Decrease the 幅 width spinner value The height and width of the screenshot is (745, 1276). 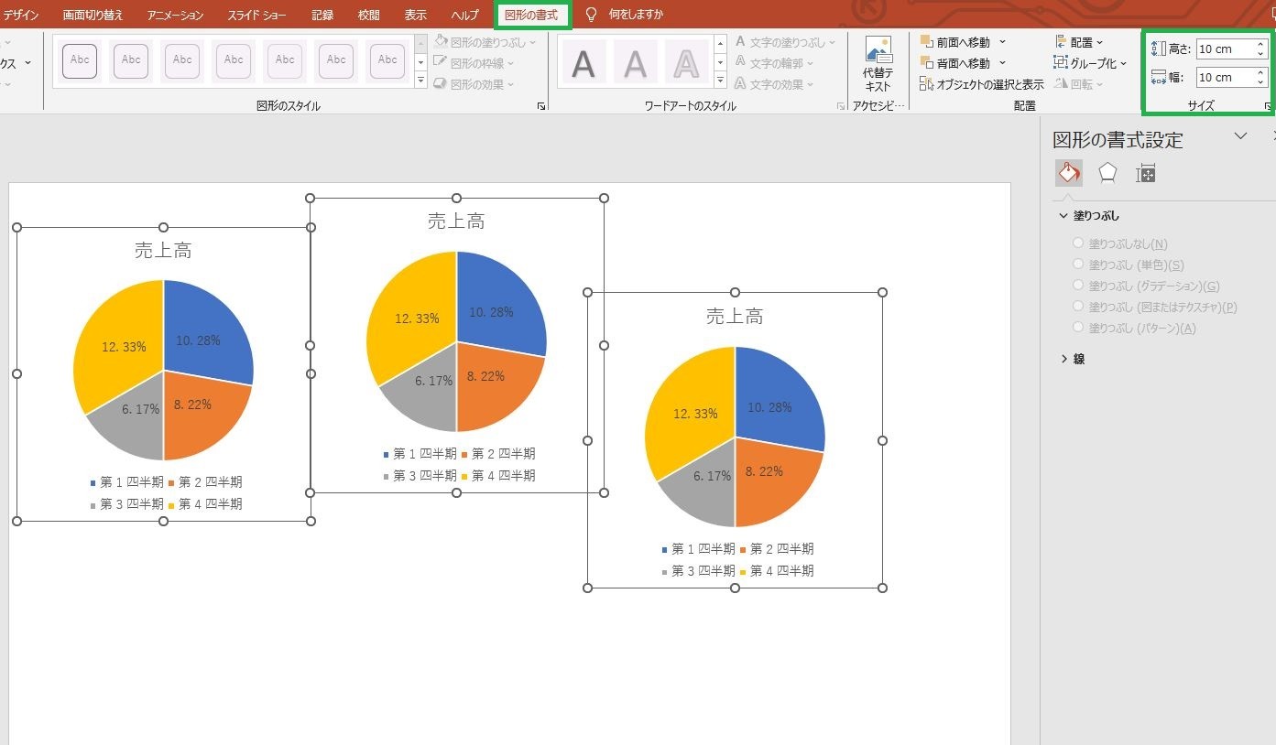pos(1260,82)
